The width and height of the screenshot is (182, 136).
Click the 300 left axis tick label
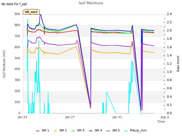coord(17,80)
